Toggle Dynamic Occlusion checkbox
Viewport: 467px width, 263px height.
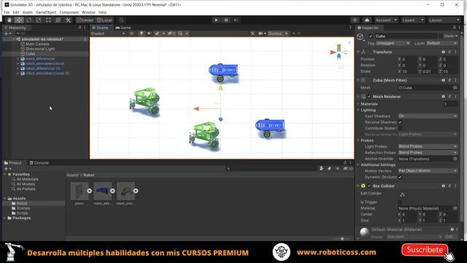[x=400, y=177]
